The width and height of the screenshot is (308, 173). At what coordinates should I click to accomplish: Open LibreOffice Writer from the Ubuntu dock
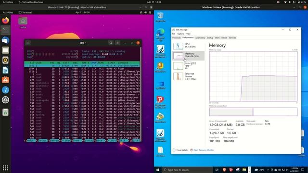coord(5,70)
